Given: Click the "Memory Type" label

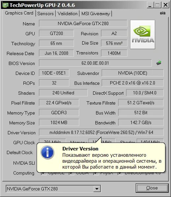Looking at the screenshot, I should pos(21,113).
